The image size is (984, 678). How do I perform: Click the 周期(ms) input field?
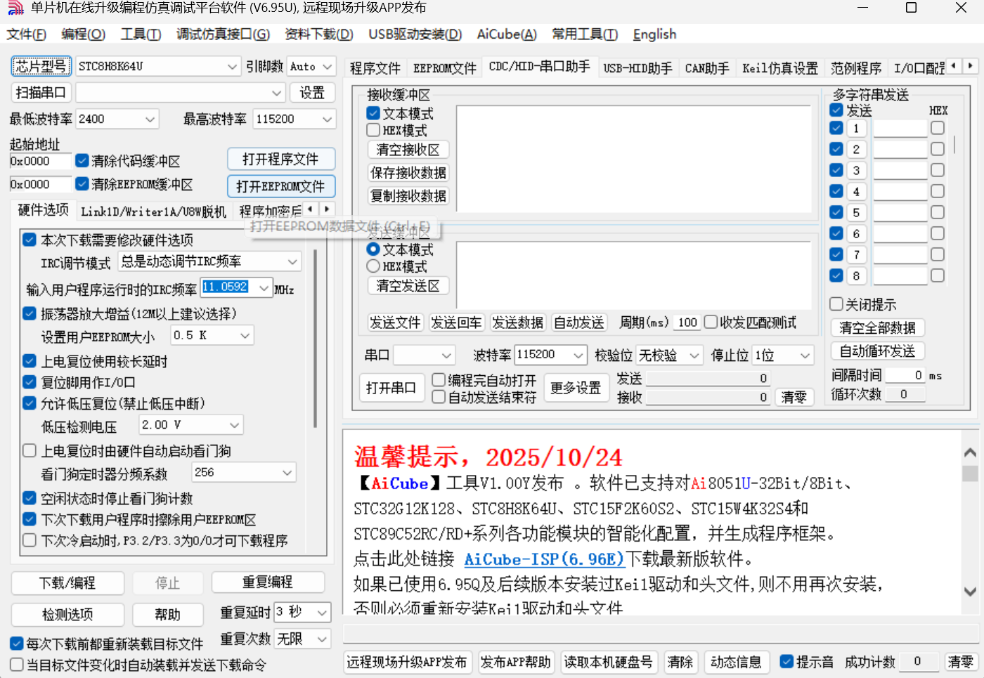[687, 322]
